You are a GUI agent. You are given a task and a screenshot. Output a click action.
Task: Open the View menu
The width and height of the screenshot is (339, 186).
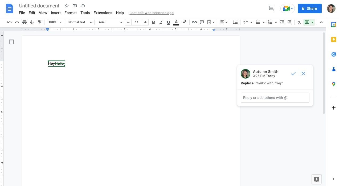43,13
